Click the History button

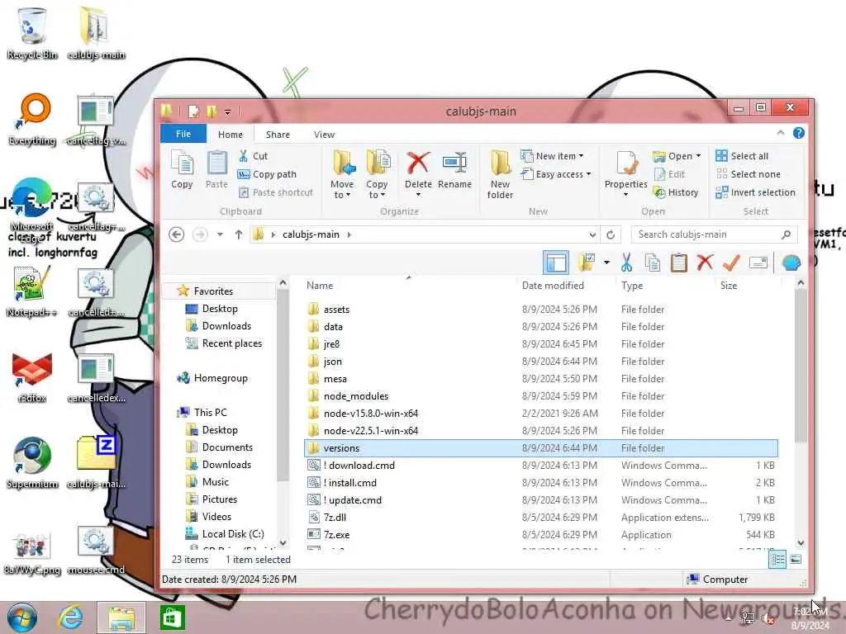[676, 192]
